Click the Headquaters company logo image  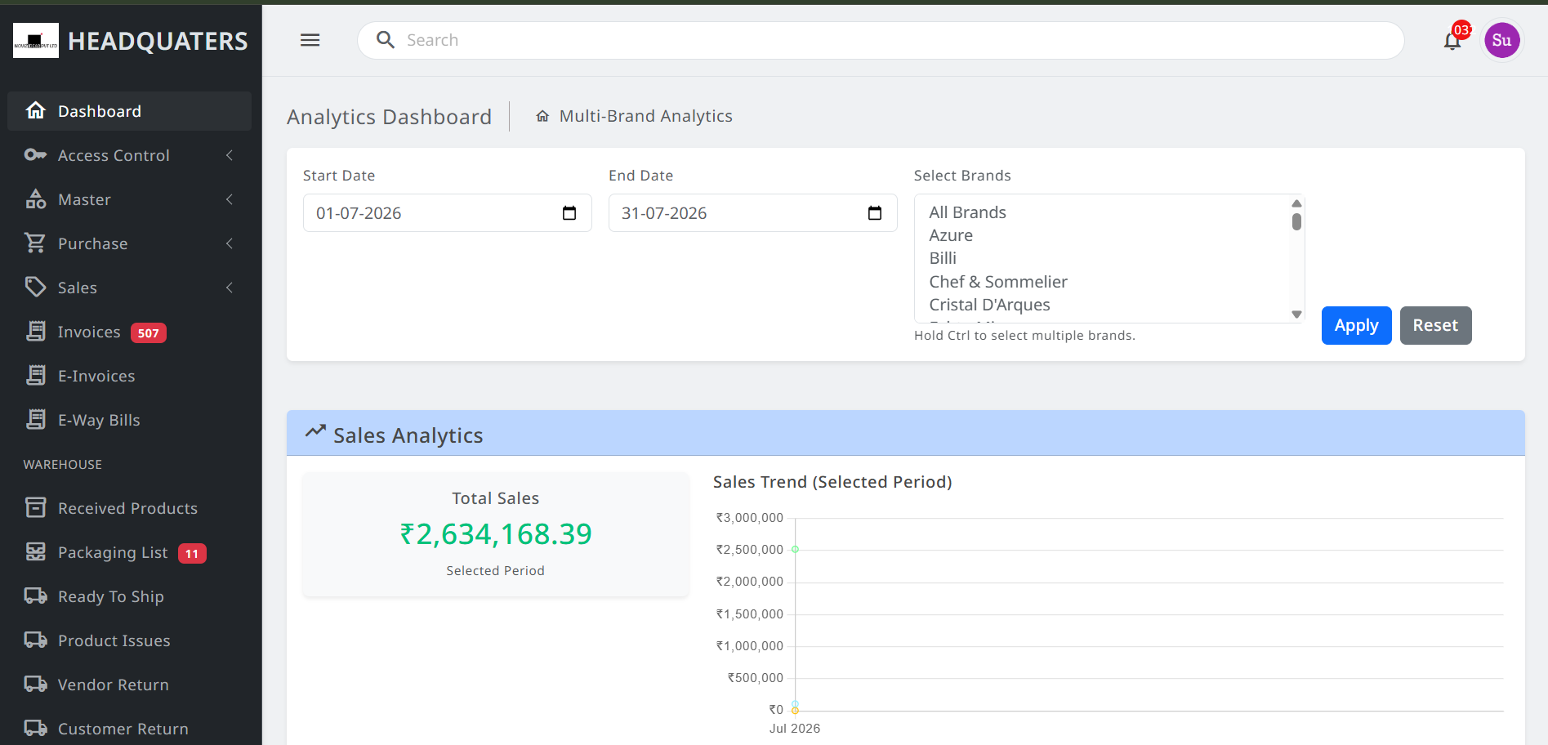pyautogui.click(x=36, y=41)
